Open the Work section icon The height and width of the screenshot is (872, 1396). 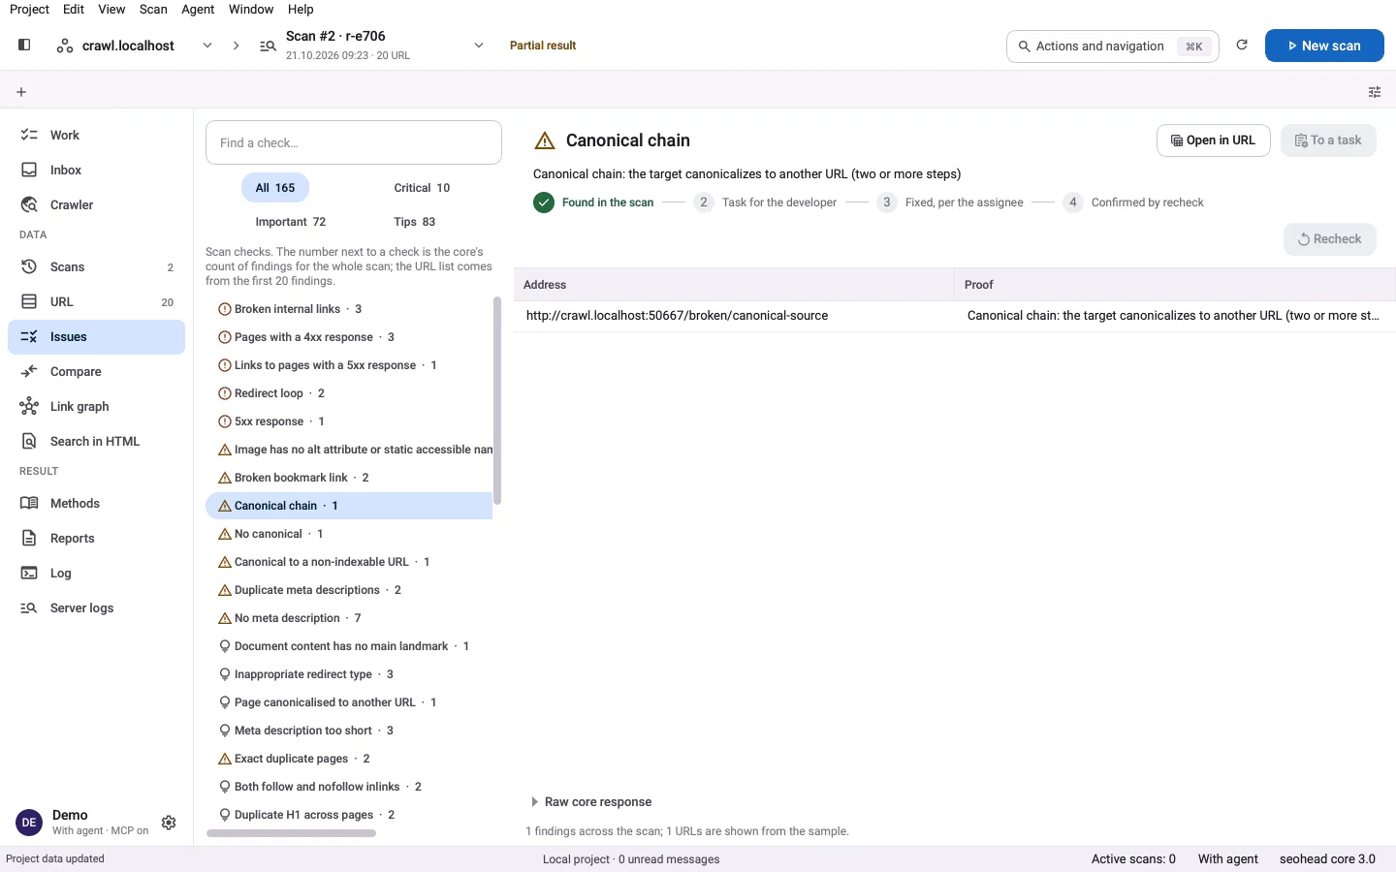point(29,135)
